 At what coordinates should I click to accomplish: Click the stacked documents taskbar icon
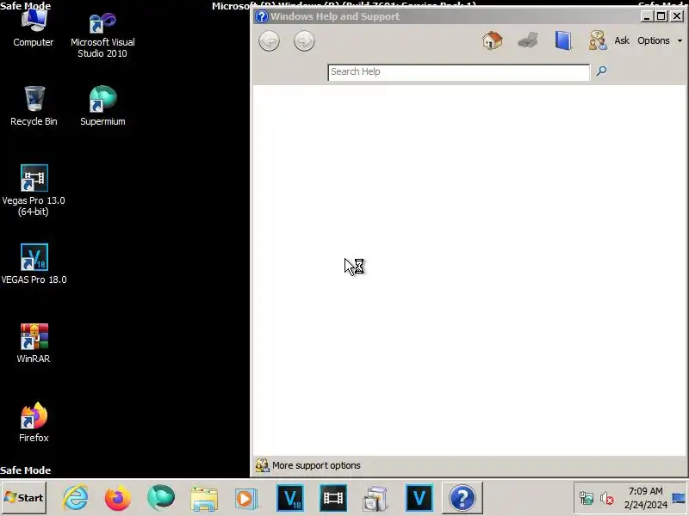click(x=376, y=499)
